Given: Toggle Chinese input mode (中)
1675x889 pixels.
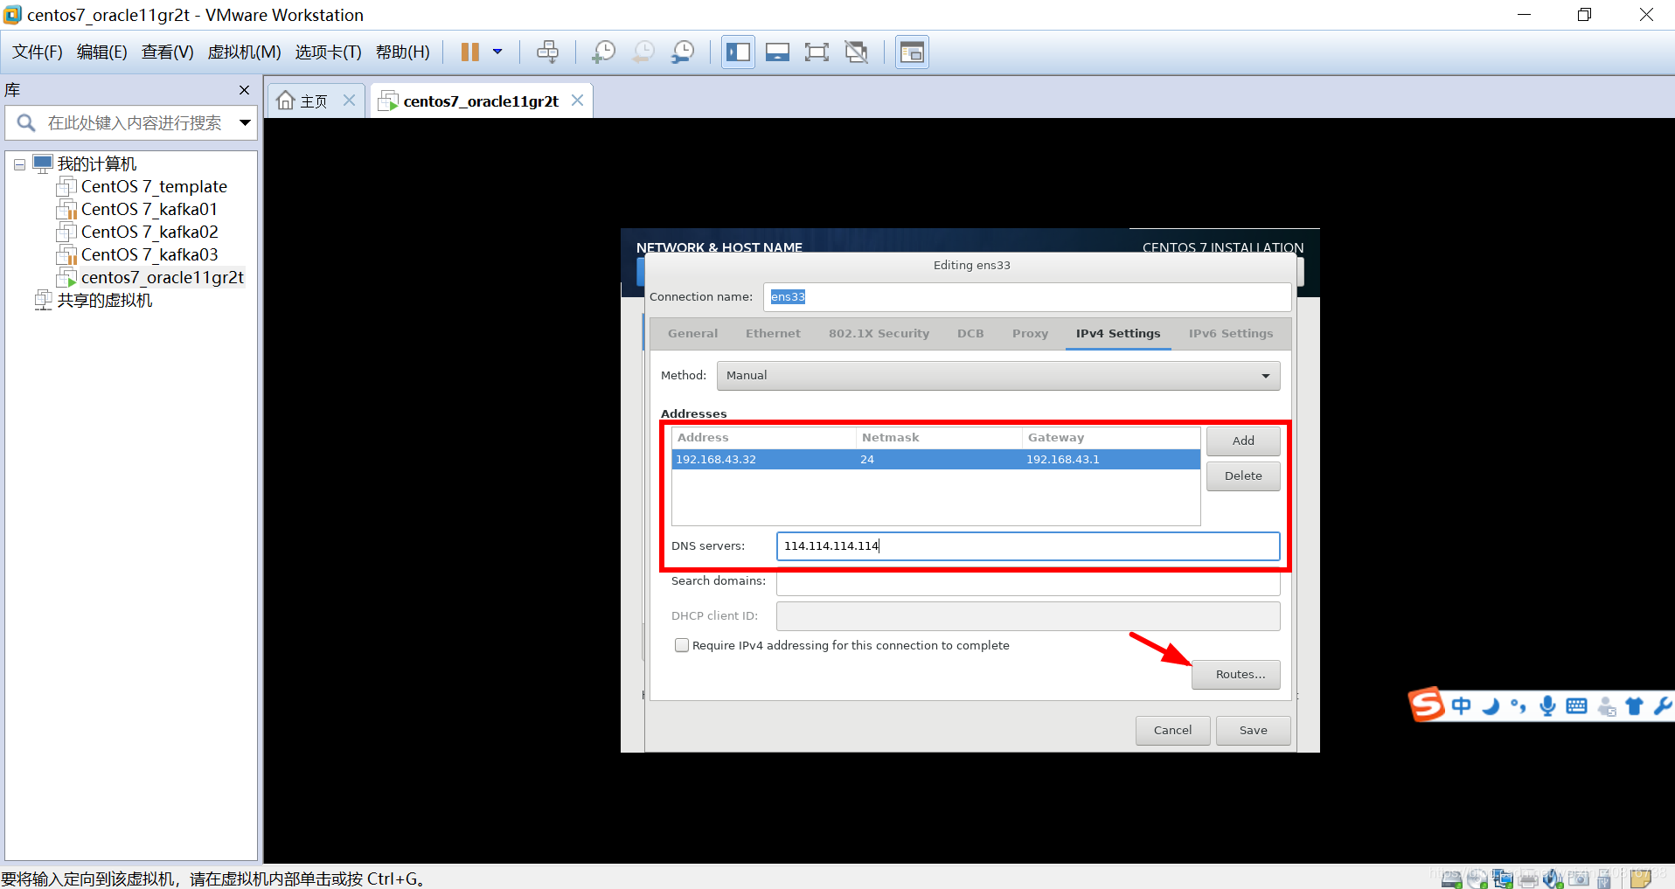Looking at the screenshot, I should [x=1461, y=705].
